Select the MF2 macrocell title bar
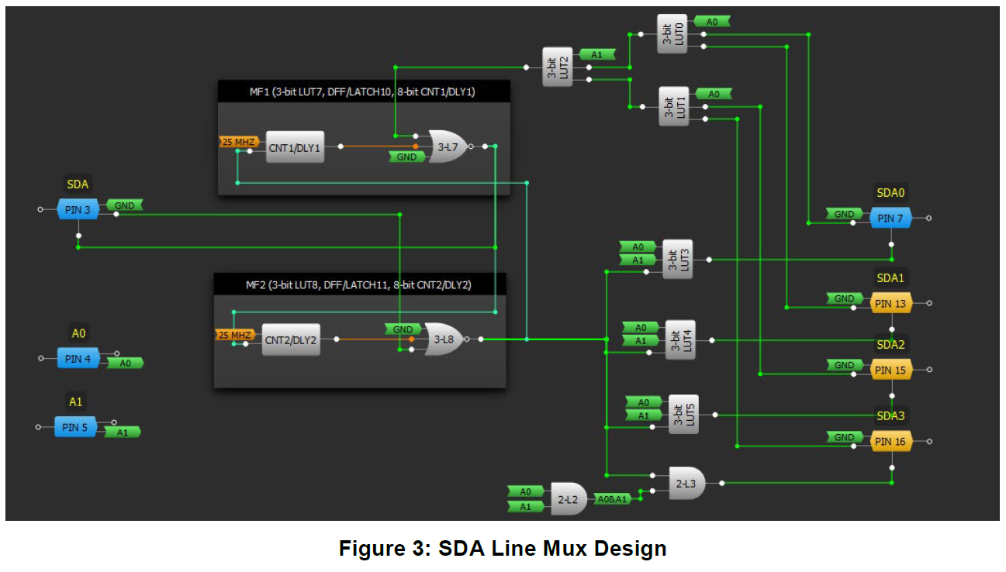This screenshot has height=572, width=1006. (x=360, y=284)
